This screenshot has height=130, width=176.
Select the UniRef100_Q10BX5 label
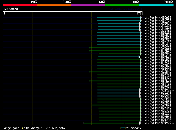pyautogui.click(x=158, y=72)
